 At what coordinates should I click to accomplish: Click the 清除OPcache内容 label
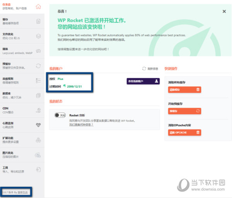click(179, 125)
